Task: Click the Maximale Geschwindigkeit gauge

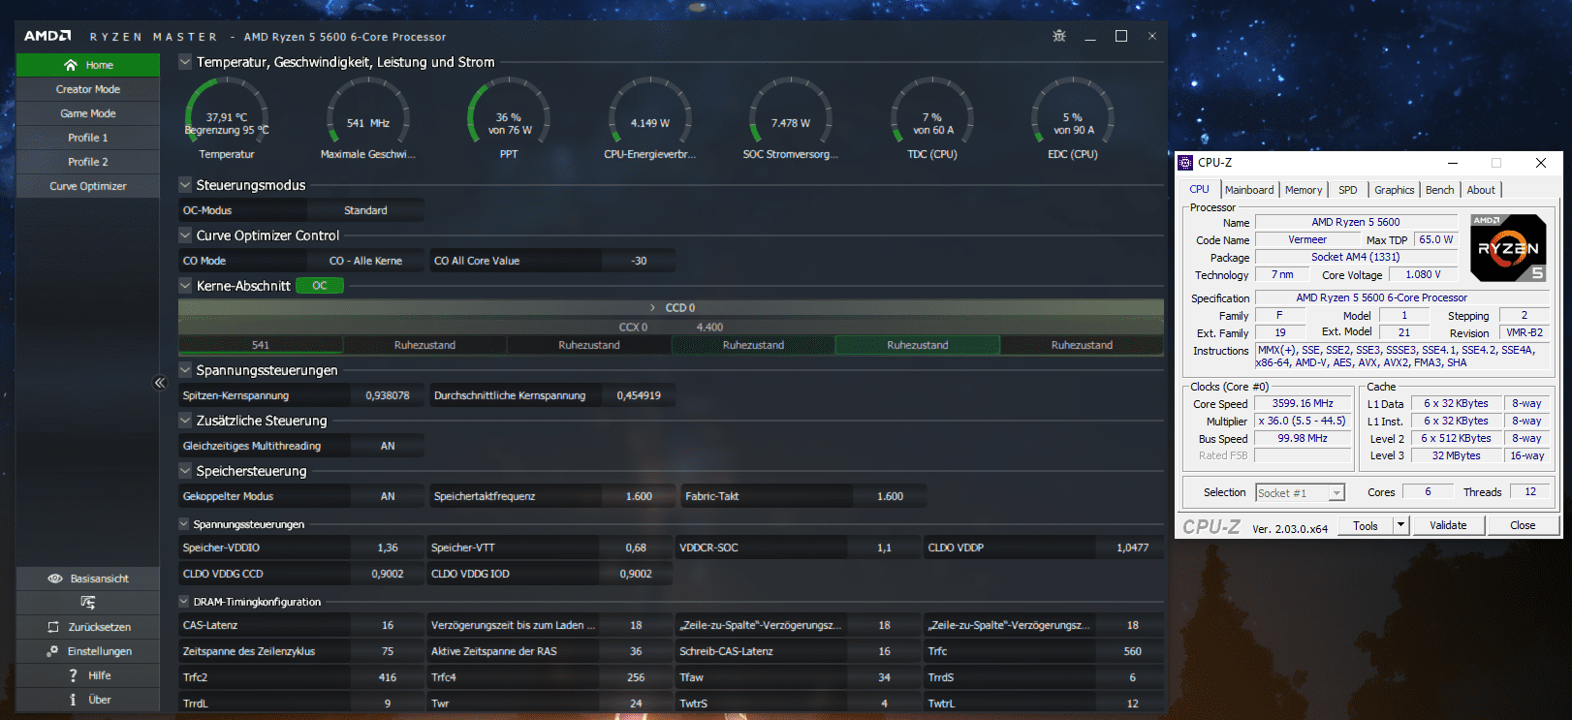Action: [x=368, y=120]
